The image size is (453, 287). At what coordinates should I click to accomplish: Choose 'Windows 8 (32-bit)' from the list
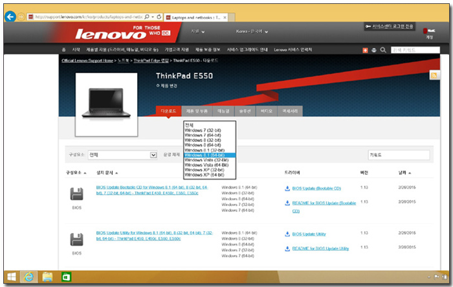[x=210, y=140]
